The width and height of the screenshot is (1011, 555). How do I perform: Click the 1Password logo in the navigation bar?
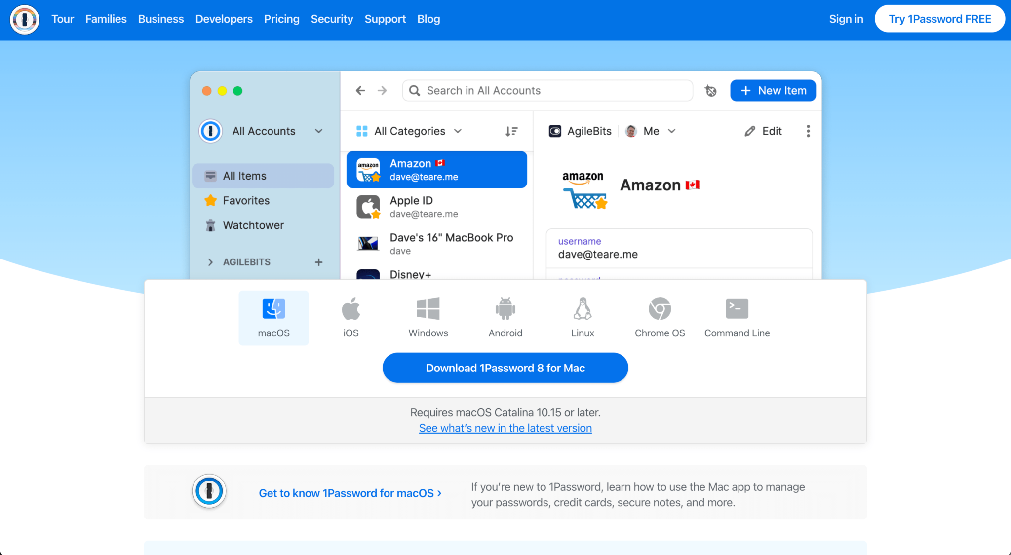click(25, 20)
